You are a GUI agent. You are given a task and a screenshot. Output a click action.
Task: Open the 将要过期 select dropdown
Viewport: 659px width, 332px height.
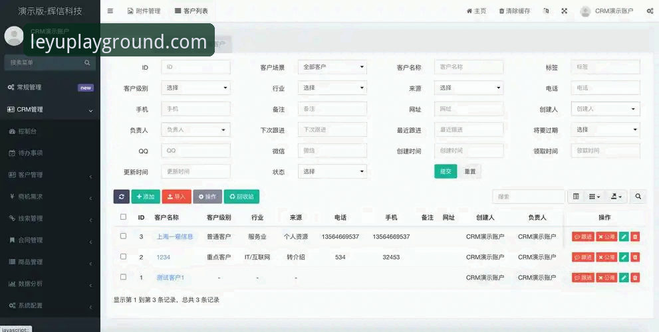pos(605,129)
